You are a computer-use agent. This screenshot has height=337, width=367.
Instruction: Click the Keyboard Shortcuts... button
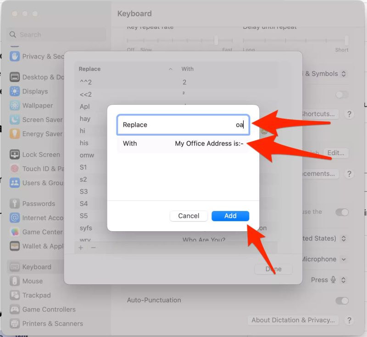(319, 114)
